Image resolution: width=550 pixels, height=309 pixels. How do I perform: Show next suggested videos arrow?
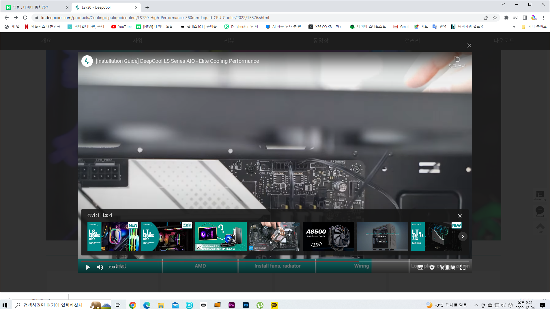pos(463,236)
